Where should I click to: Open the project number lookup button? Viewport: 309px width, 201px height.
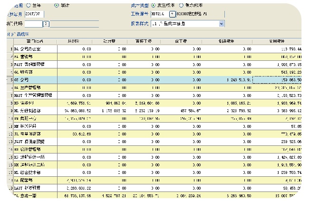[x=172, y=14]
